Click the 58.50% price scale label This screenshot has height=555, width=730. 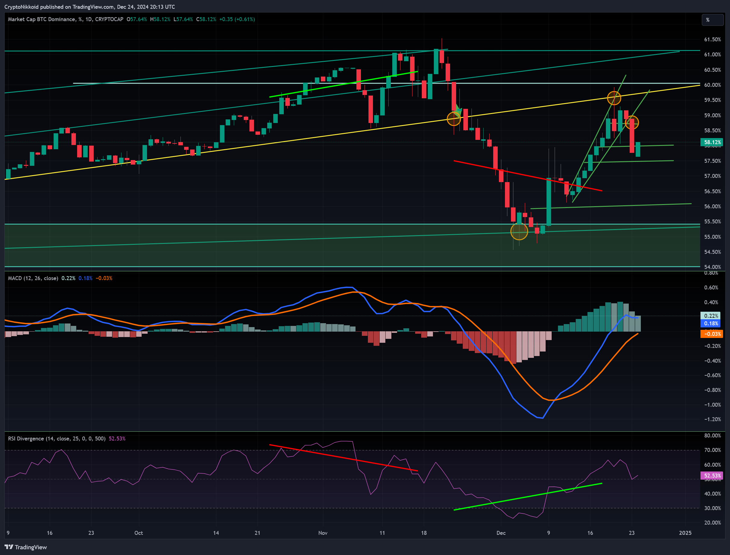click(x=713, y=131)
